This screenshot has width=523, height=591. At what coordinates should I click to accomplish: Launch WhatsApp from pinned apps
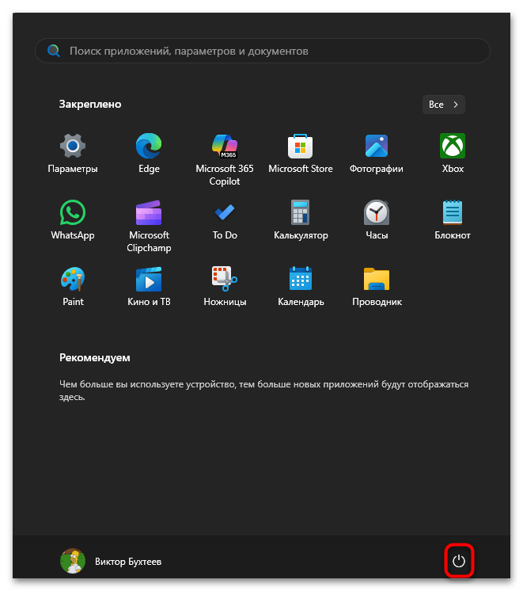click(73, 219)
